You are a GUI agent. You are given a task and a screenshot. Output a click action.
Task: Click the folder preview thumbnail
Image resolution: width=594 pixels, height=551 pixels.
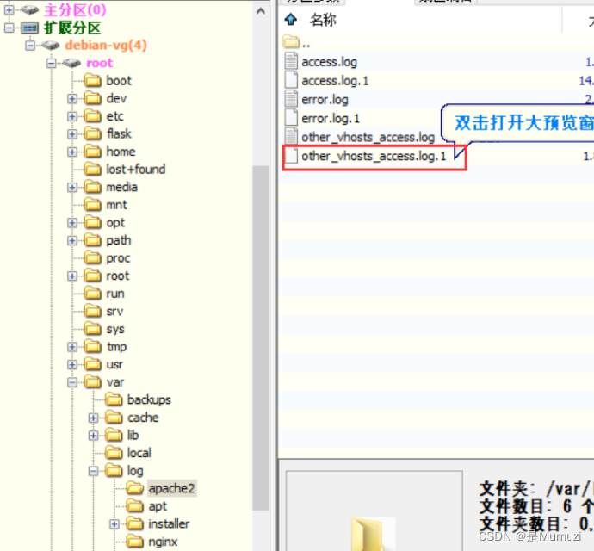click(x=374, y=511)
